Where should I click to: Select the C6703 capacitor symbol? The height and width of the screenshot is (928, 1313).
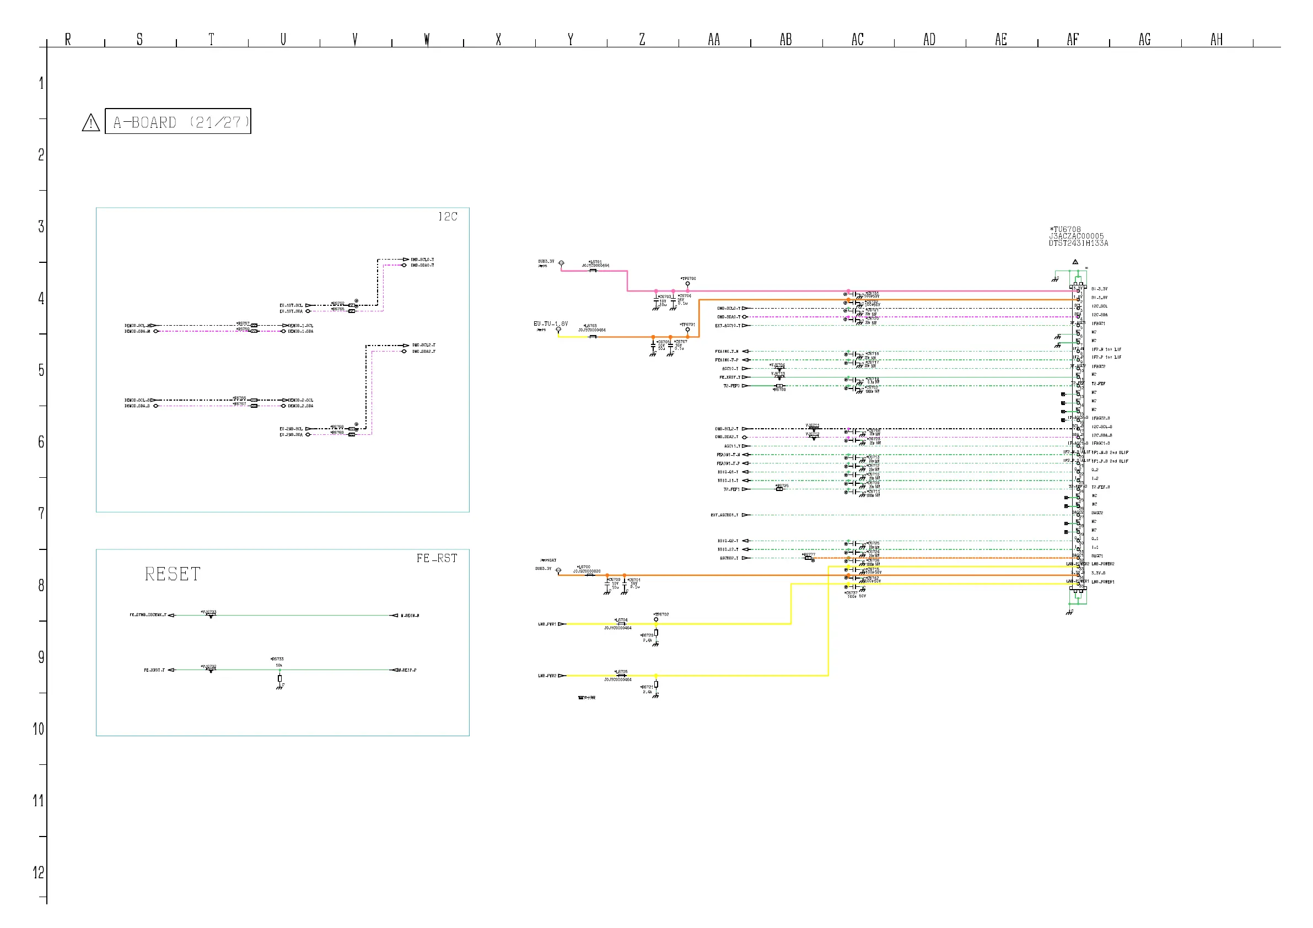[656, 299]
